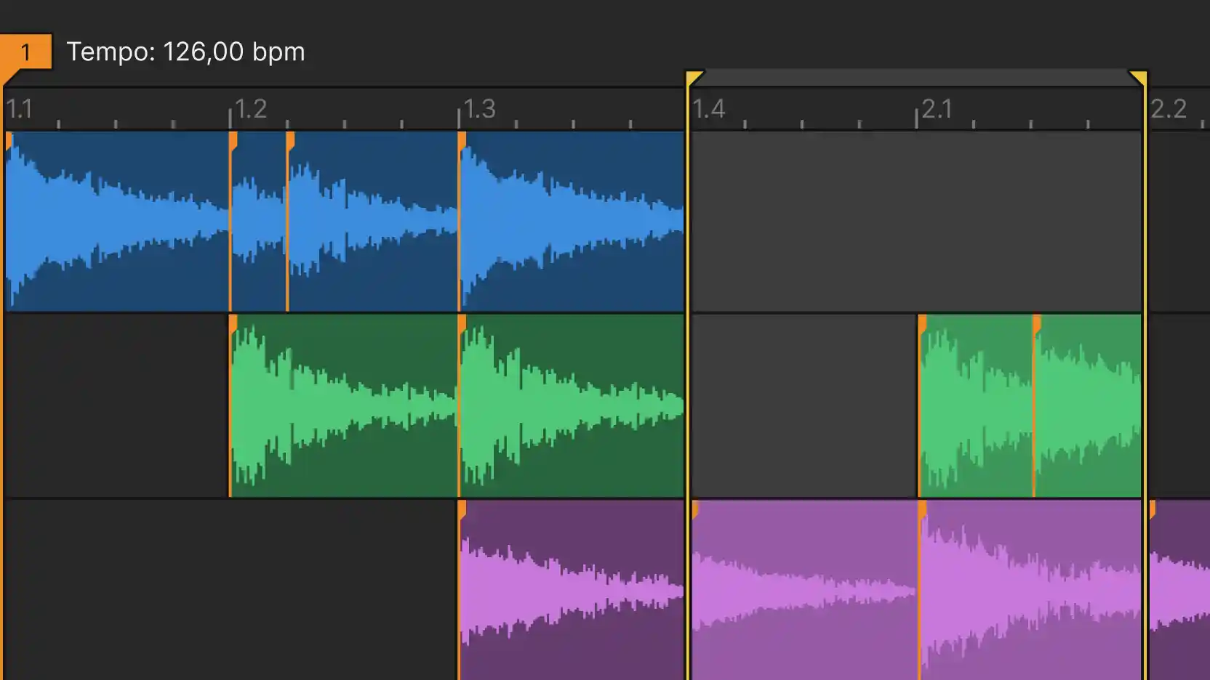Select the orange tempo marker flag labeled 1

[x=25, y=52]
